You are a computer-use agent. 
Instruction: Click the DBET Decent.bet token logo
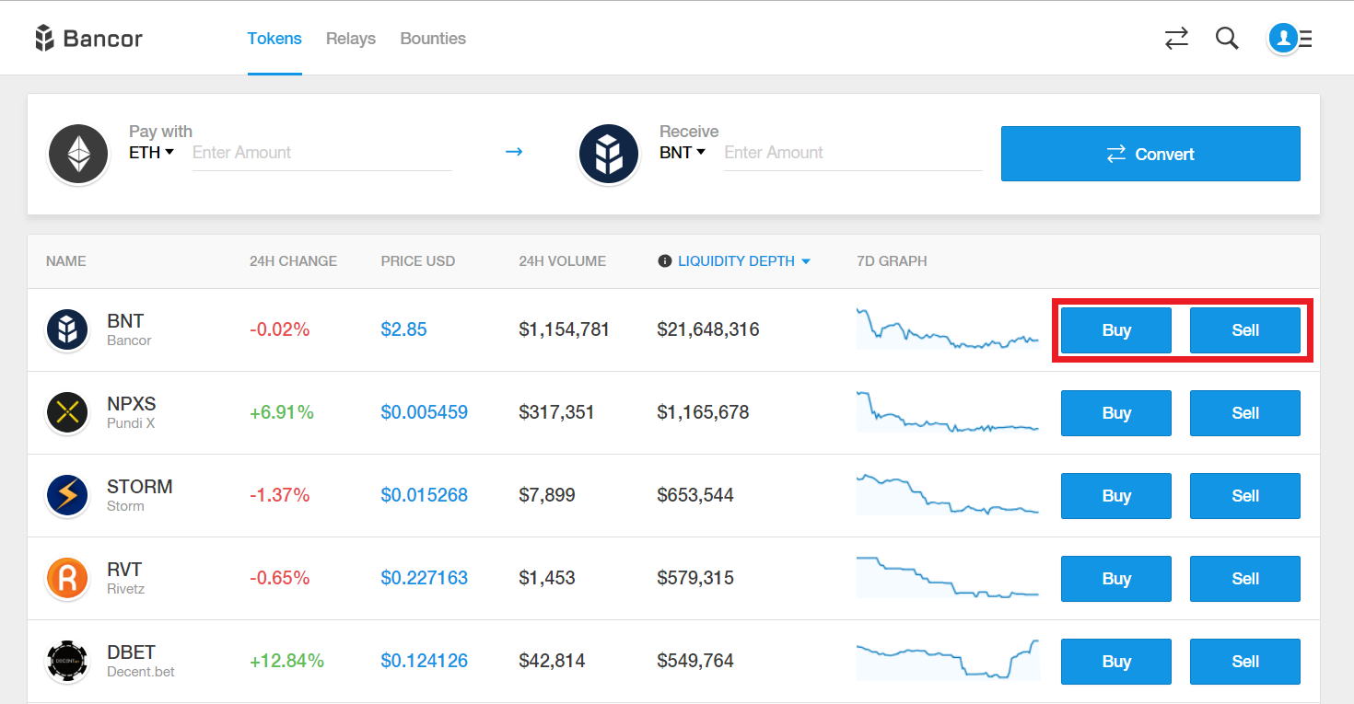(x=67, y=662)
